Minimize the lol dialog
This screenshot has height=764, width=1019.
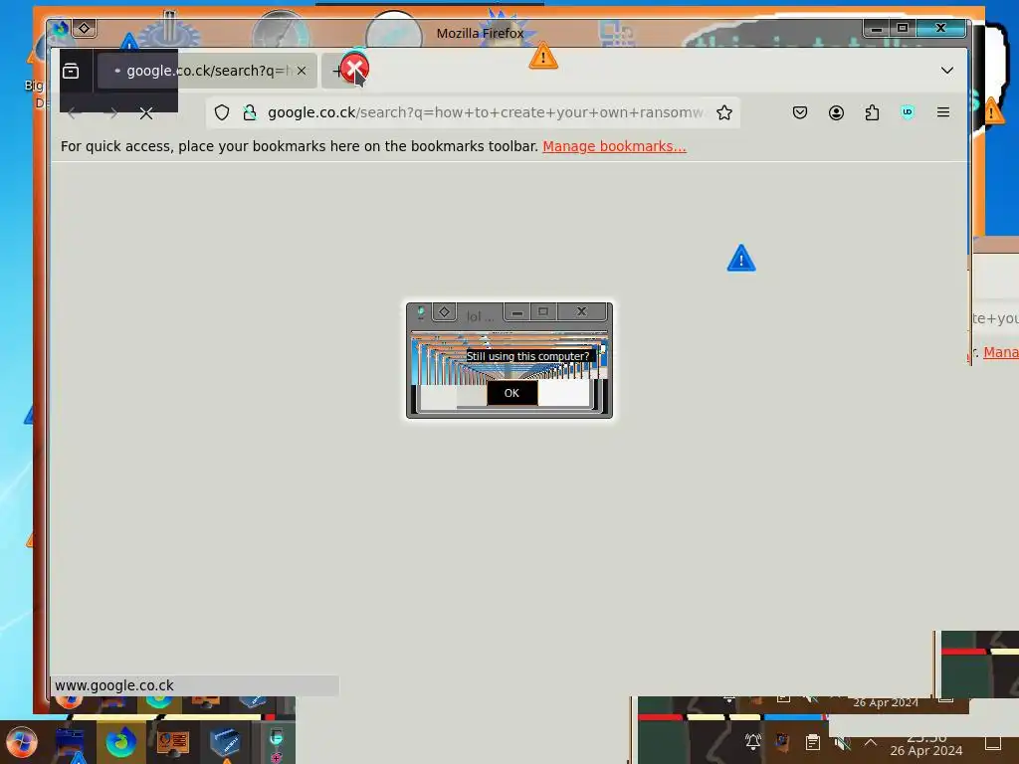(517, 312)
